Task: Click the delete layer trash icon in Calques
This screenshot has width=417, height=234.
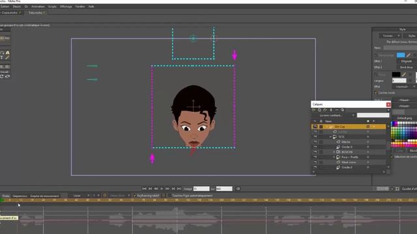Action: point(331,110)
